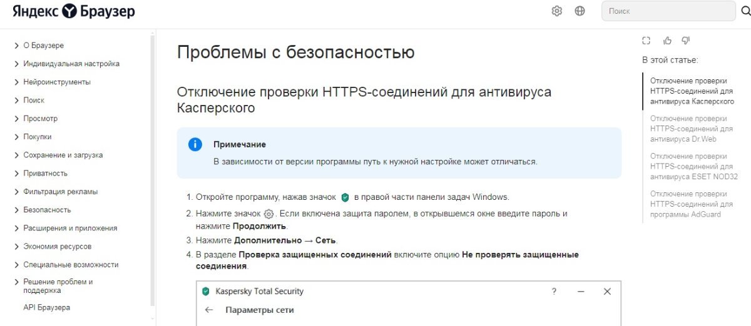The height and width of the screenshot is (326, 751).
Task: Click the back arrow beside Параметры сети
Action: point(209,310)
